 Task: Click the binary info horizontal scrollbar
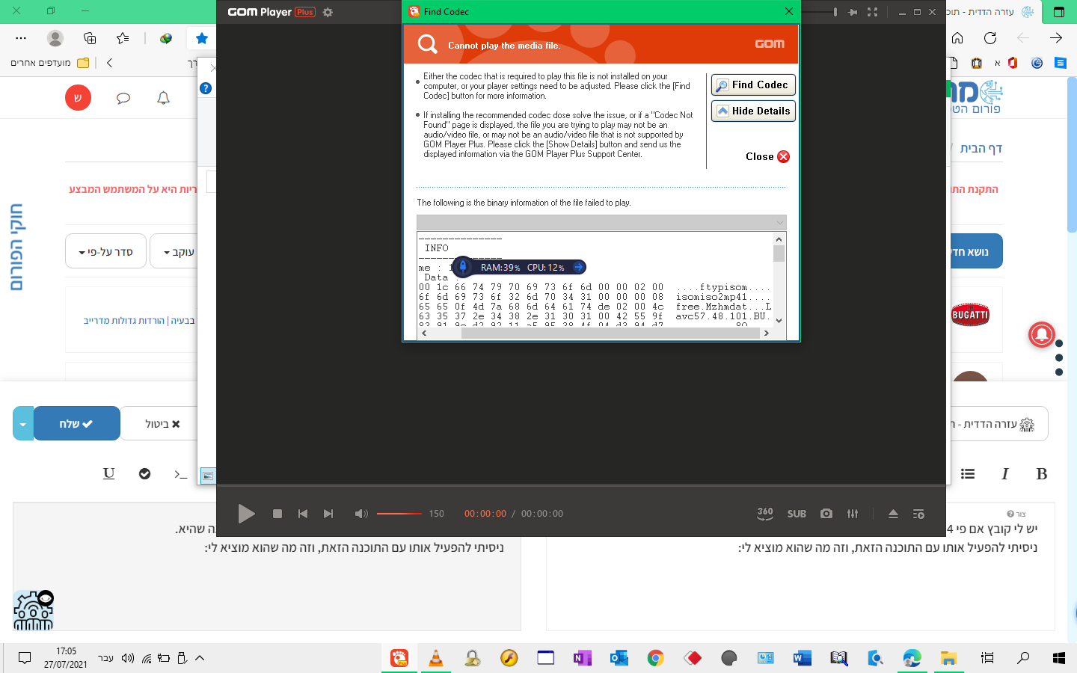tap(596, 334)
